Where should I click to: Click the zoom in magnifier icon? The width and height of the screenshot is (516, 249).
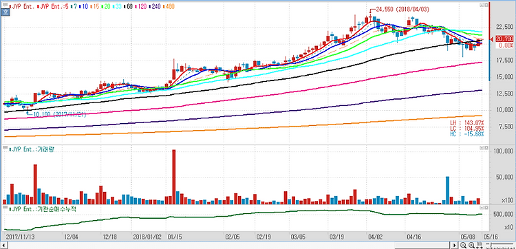pos(471,245)
